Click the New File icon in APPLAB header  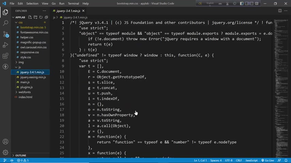coord(30,17)
